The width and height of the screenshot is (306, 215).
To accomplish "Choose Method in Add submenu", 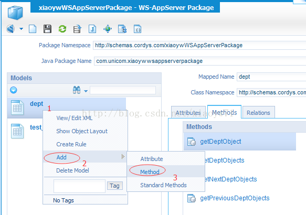I will 150,172.
